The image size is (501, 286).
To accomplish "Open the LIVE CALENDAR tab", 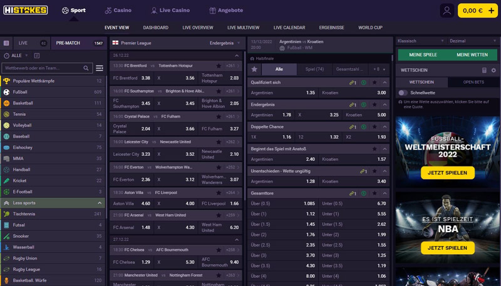I will coord(289,28).
